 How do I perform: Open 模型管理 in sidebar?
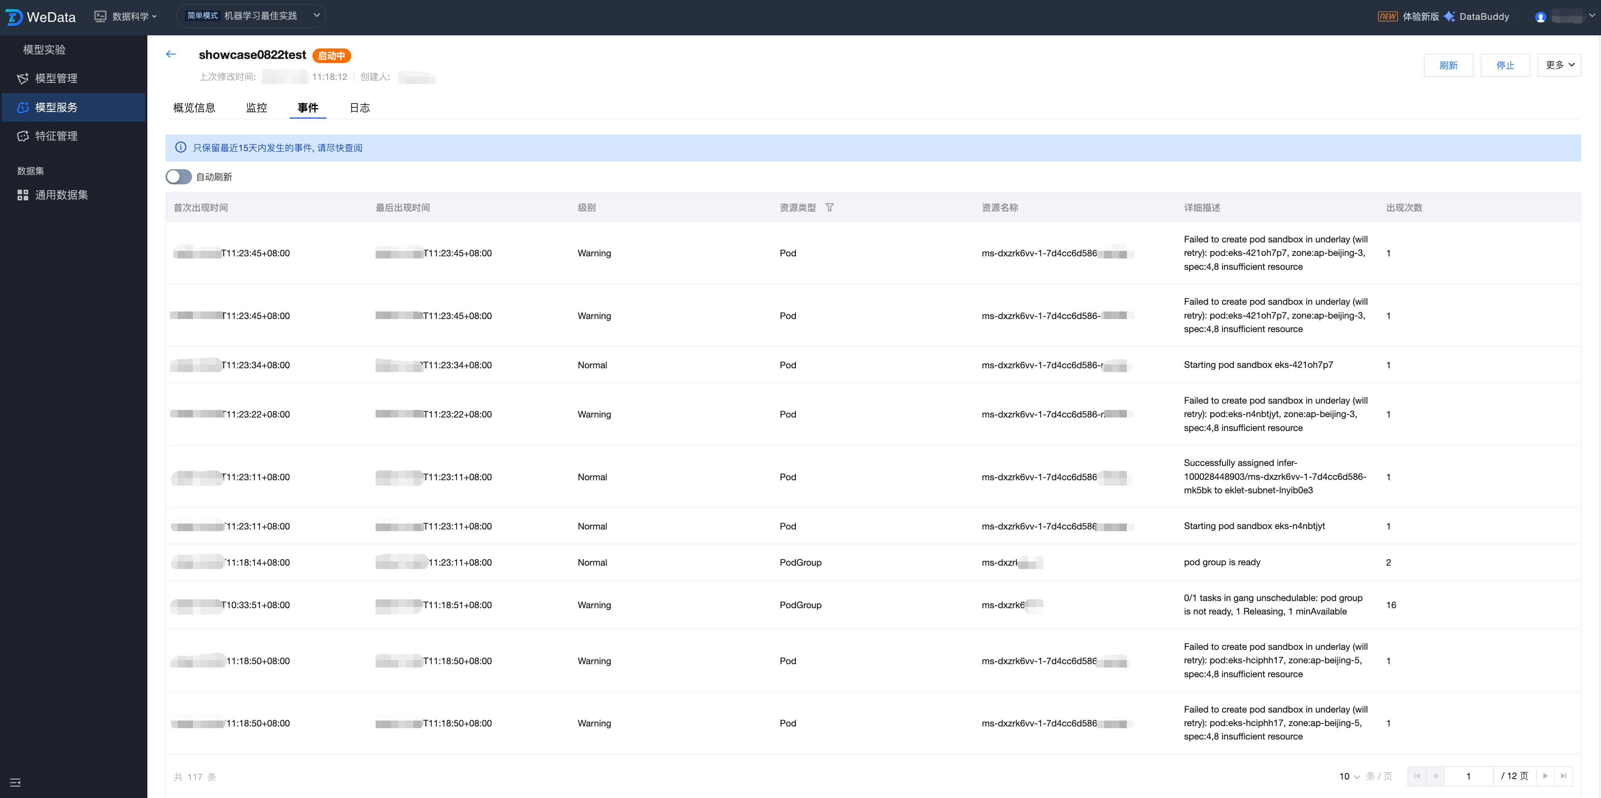pos(56,78)
